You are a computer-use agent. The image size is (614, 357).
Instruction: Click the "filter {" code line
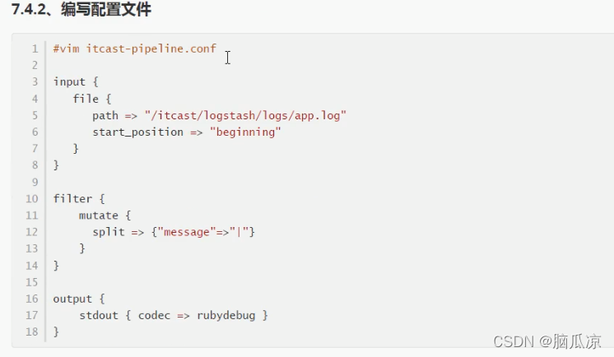pos(79,198)
